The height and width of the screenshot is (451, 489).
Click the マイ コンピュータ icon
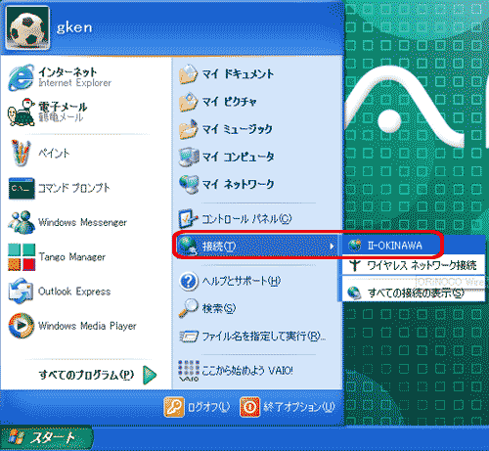tap(189, 157)
